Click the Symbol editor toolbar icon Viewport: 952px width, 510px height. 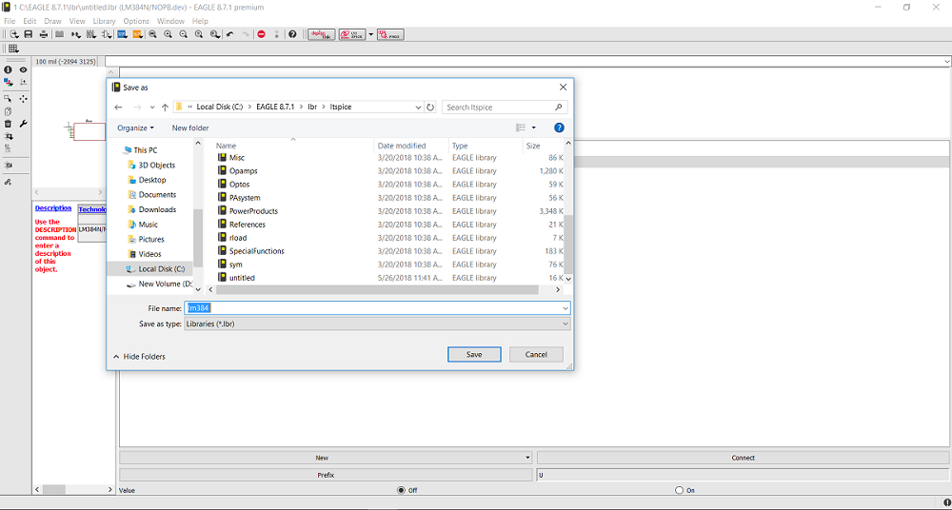click(x=107, y=34)
